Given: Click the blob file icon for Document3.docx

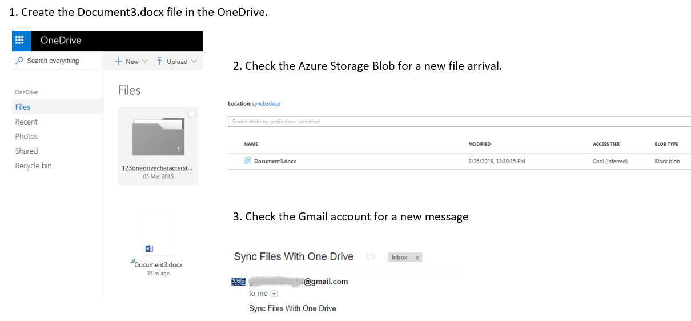Looking at the screenshot, I should click(248, 161).
